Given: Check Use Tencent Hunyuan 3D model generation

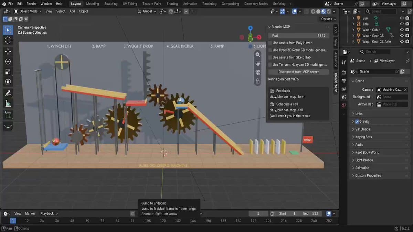Looking at the screenshot, I should tap(270, 65).
